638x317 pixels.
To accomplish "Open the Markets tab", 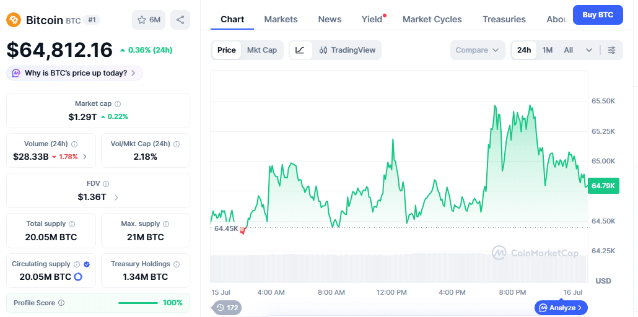I will [x=281, y=19].
